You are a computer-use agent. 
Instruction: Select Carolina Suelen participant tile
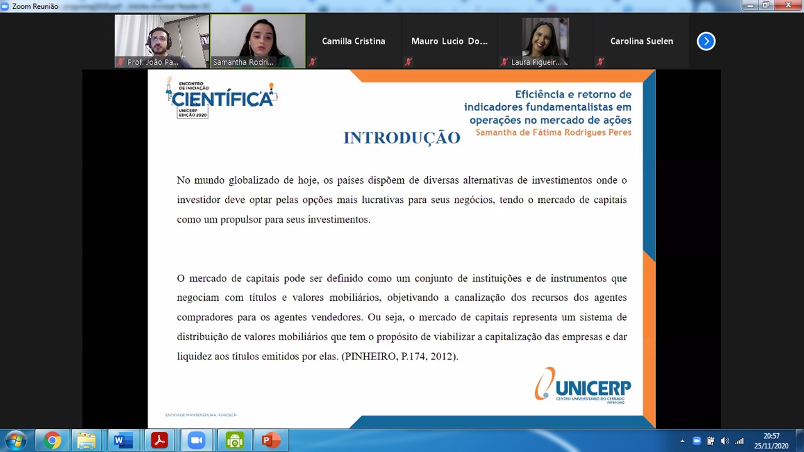click(641, 41)
